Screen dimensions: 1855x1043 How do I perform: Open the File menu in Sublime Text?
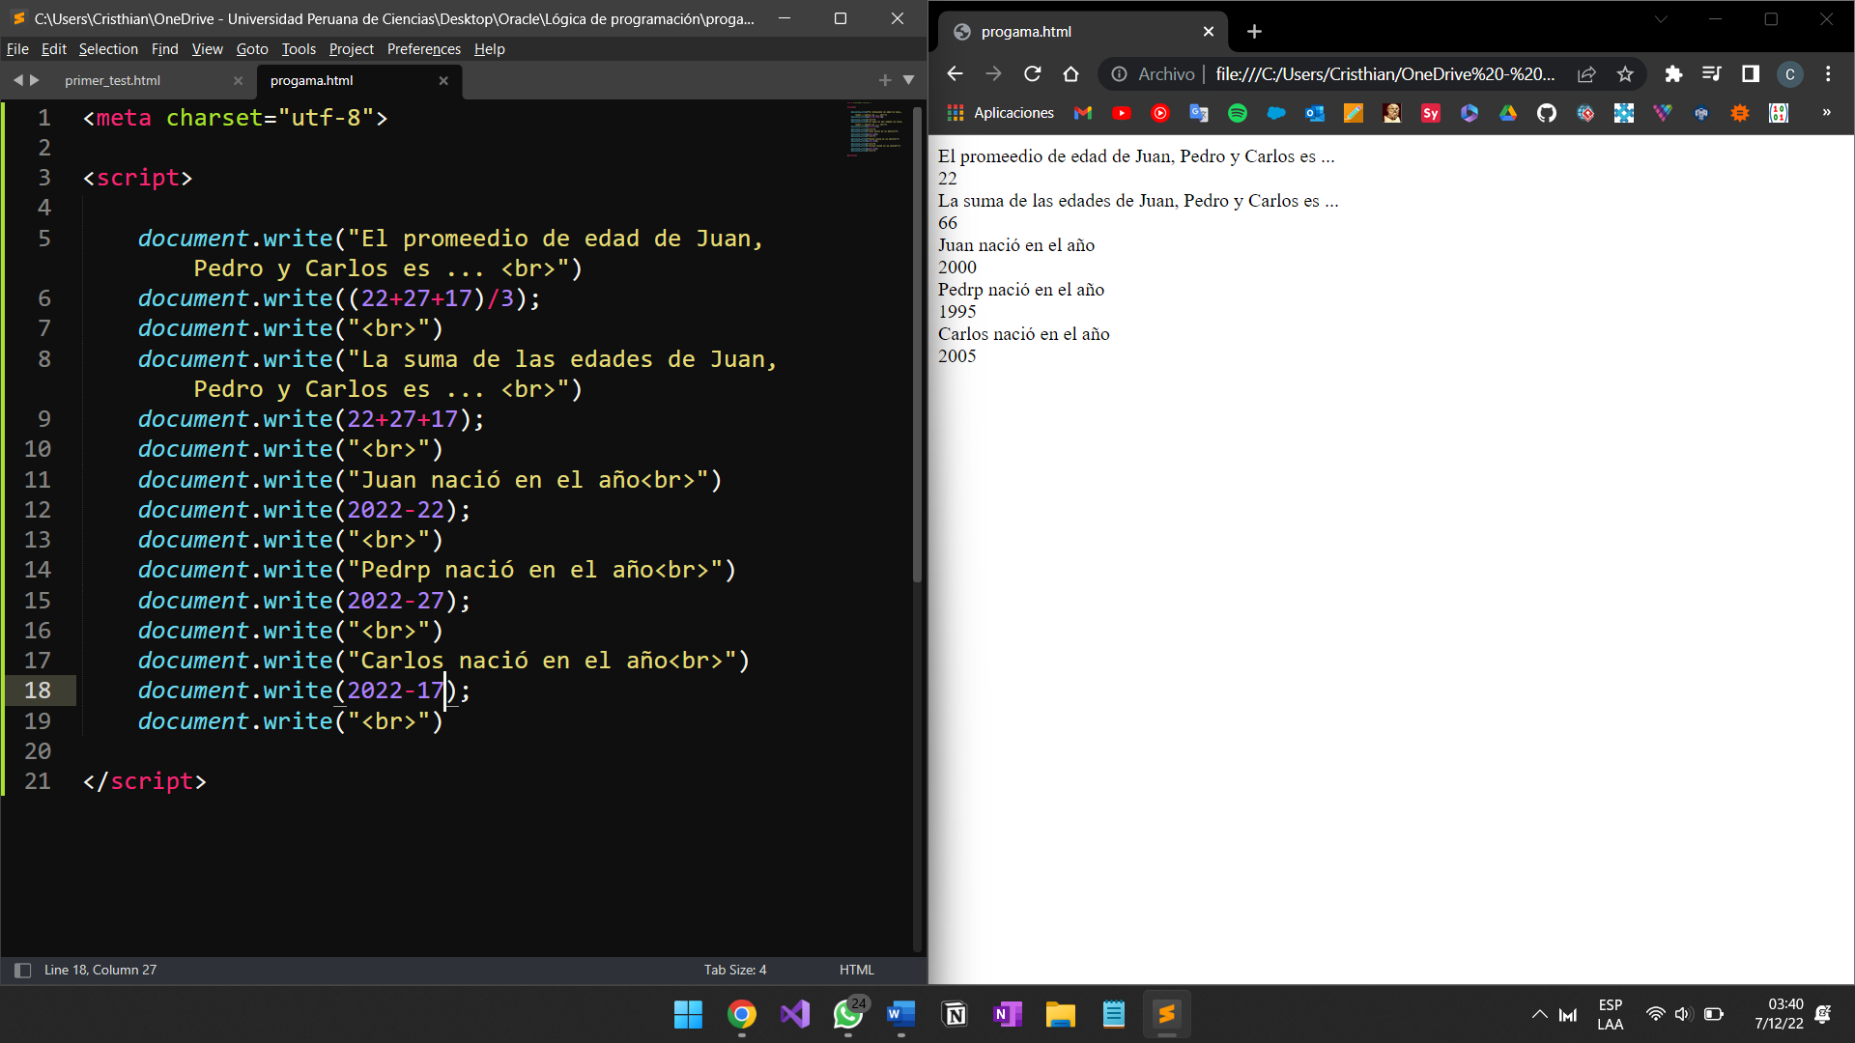coord(17,49)
